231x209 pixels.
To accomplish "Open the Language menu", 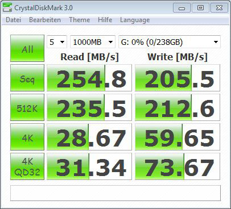I will [x=135, y=20].
